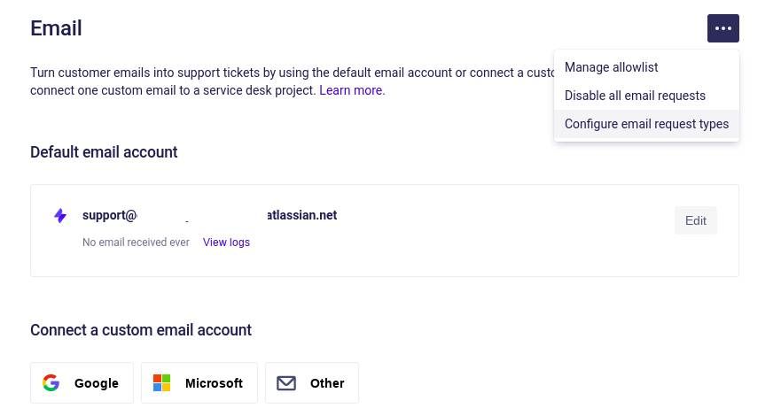The width and height of the screenshot is (781, 416).
Task: Click the Default email account heading
Action: (104, 152)
